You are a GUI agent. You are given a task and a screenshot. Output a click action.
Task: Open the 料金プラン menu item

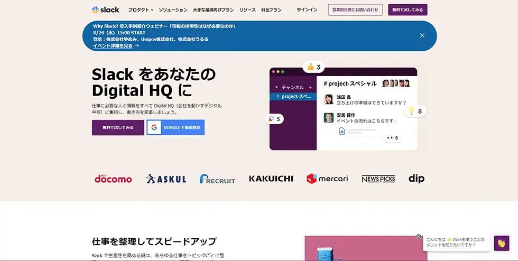271,10
